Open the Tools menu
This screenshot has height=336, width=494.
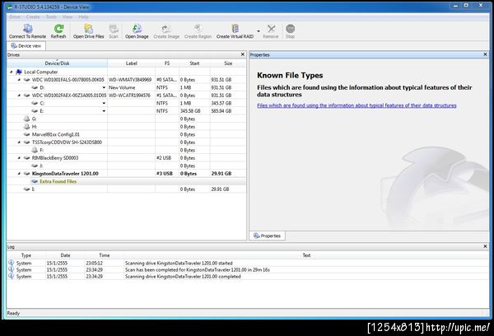51,17
